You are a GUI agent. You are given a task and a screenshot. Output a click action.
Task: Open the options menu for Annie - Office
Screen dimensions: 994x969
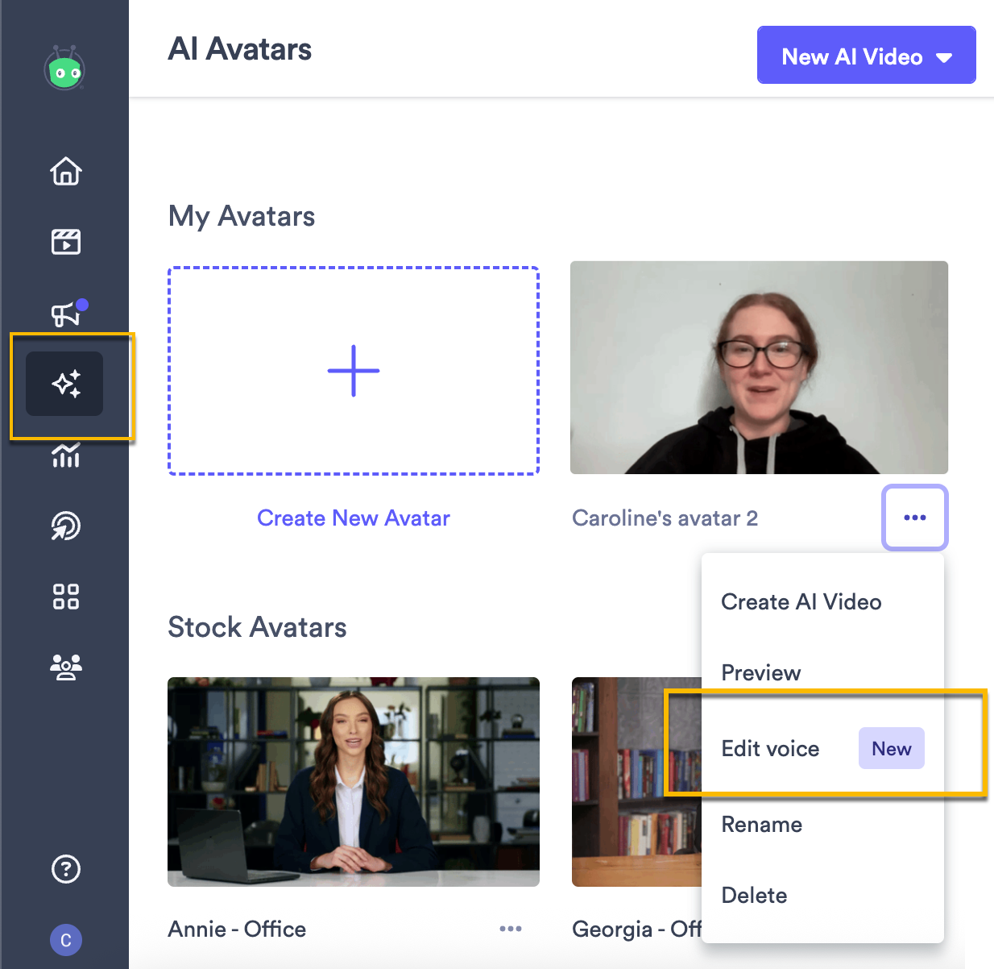pyautogui.click(x=511, y=929)
